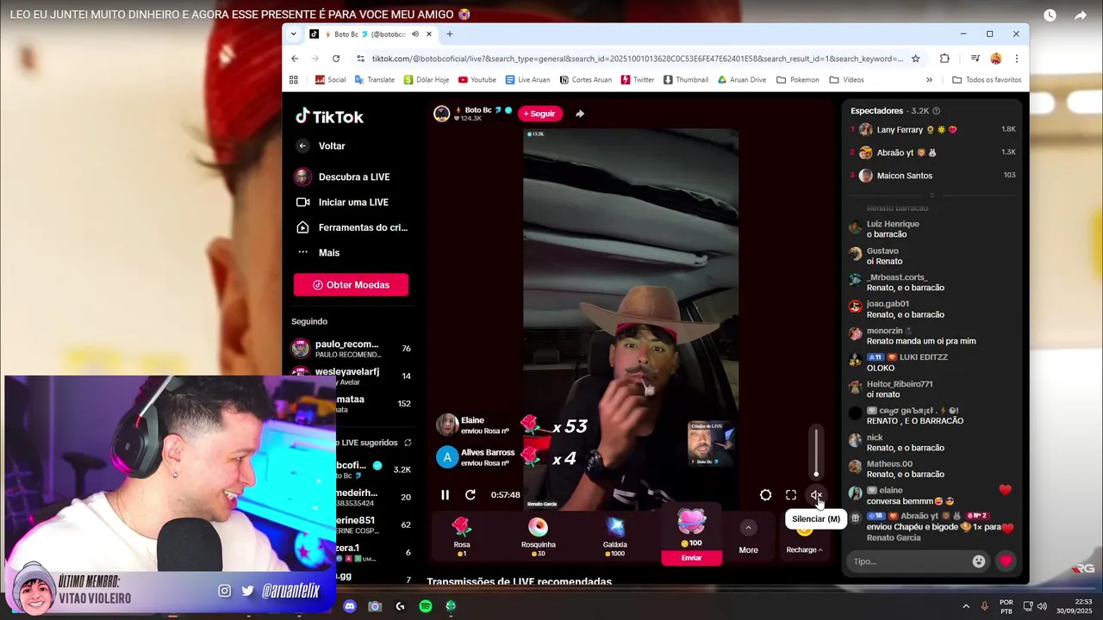This screenshot has height=620, width=1103.
Task: Follow Boto Bc with the Seguir button
Action: [539, 114]
